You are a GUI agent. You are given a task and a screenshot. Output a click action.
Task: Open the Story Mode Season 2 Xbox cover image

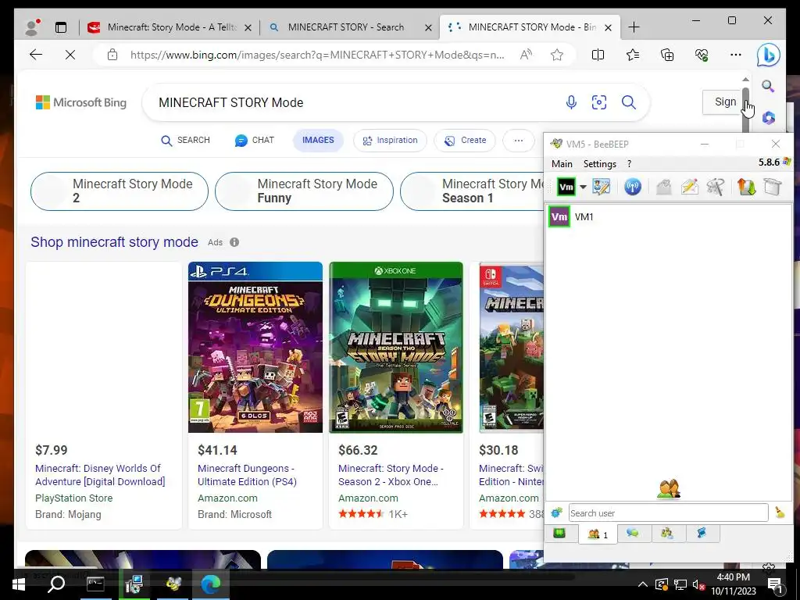point(396,348)
